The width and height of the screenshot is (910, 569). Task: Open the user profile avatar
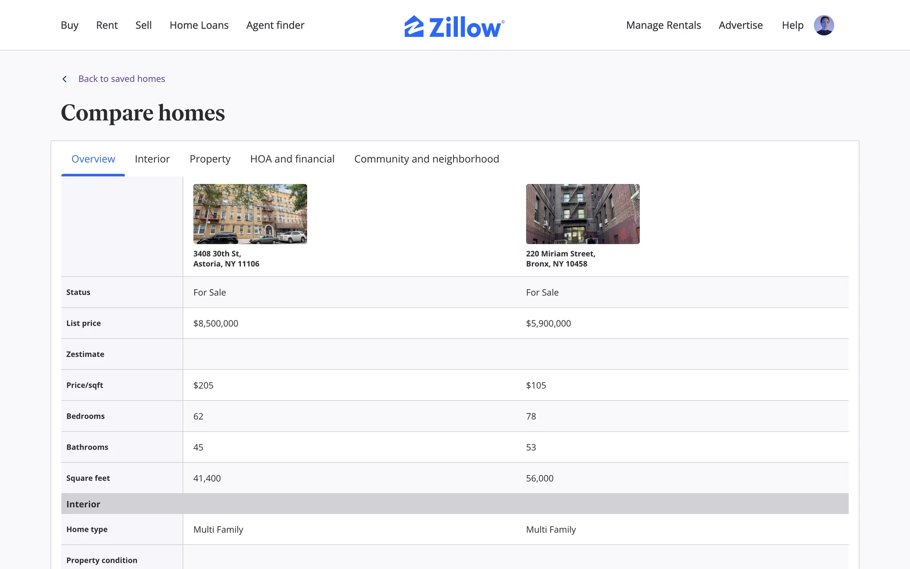pyautogui.click(x=824, y=25)
